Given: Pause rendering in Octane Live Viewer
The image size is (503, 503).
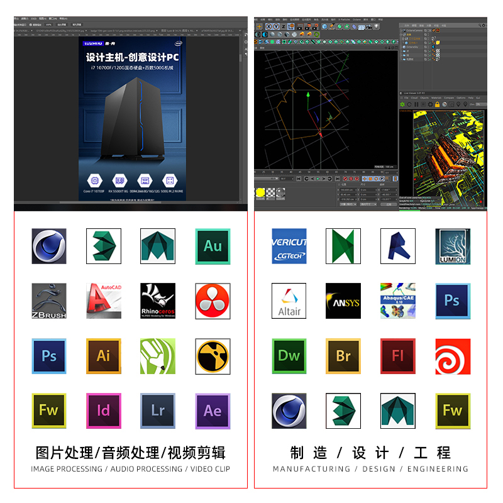Looking at the screenshot, I should pos(416,104).
